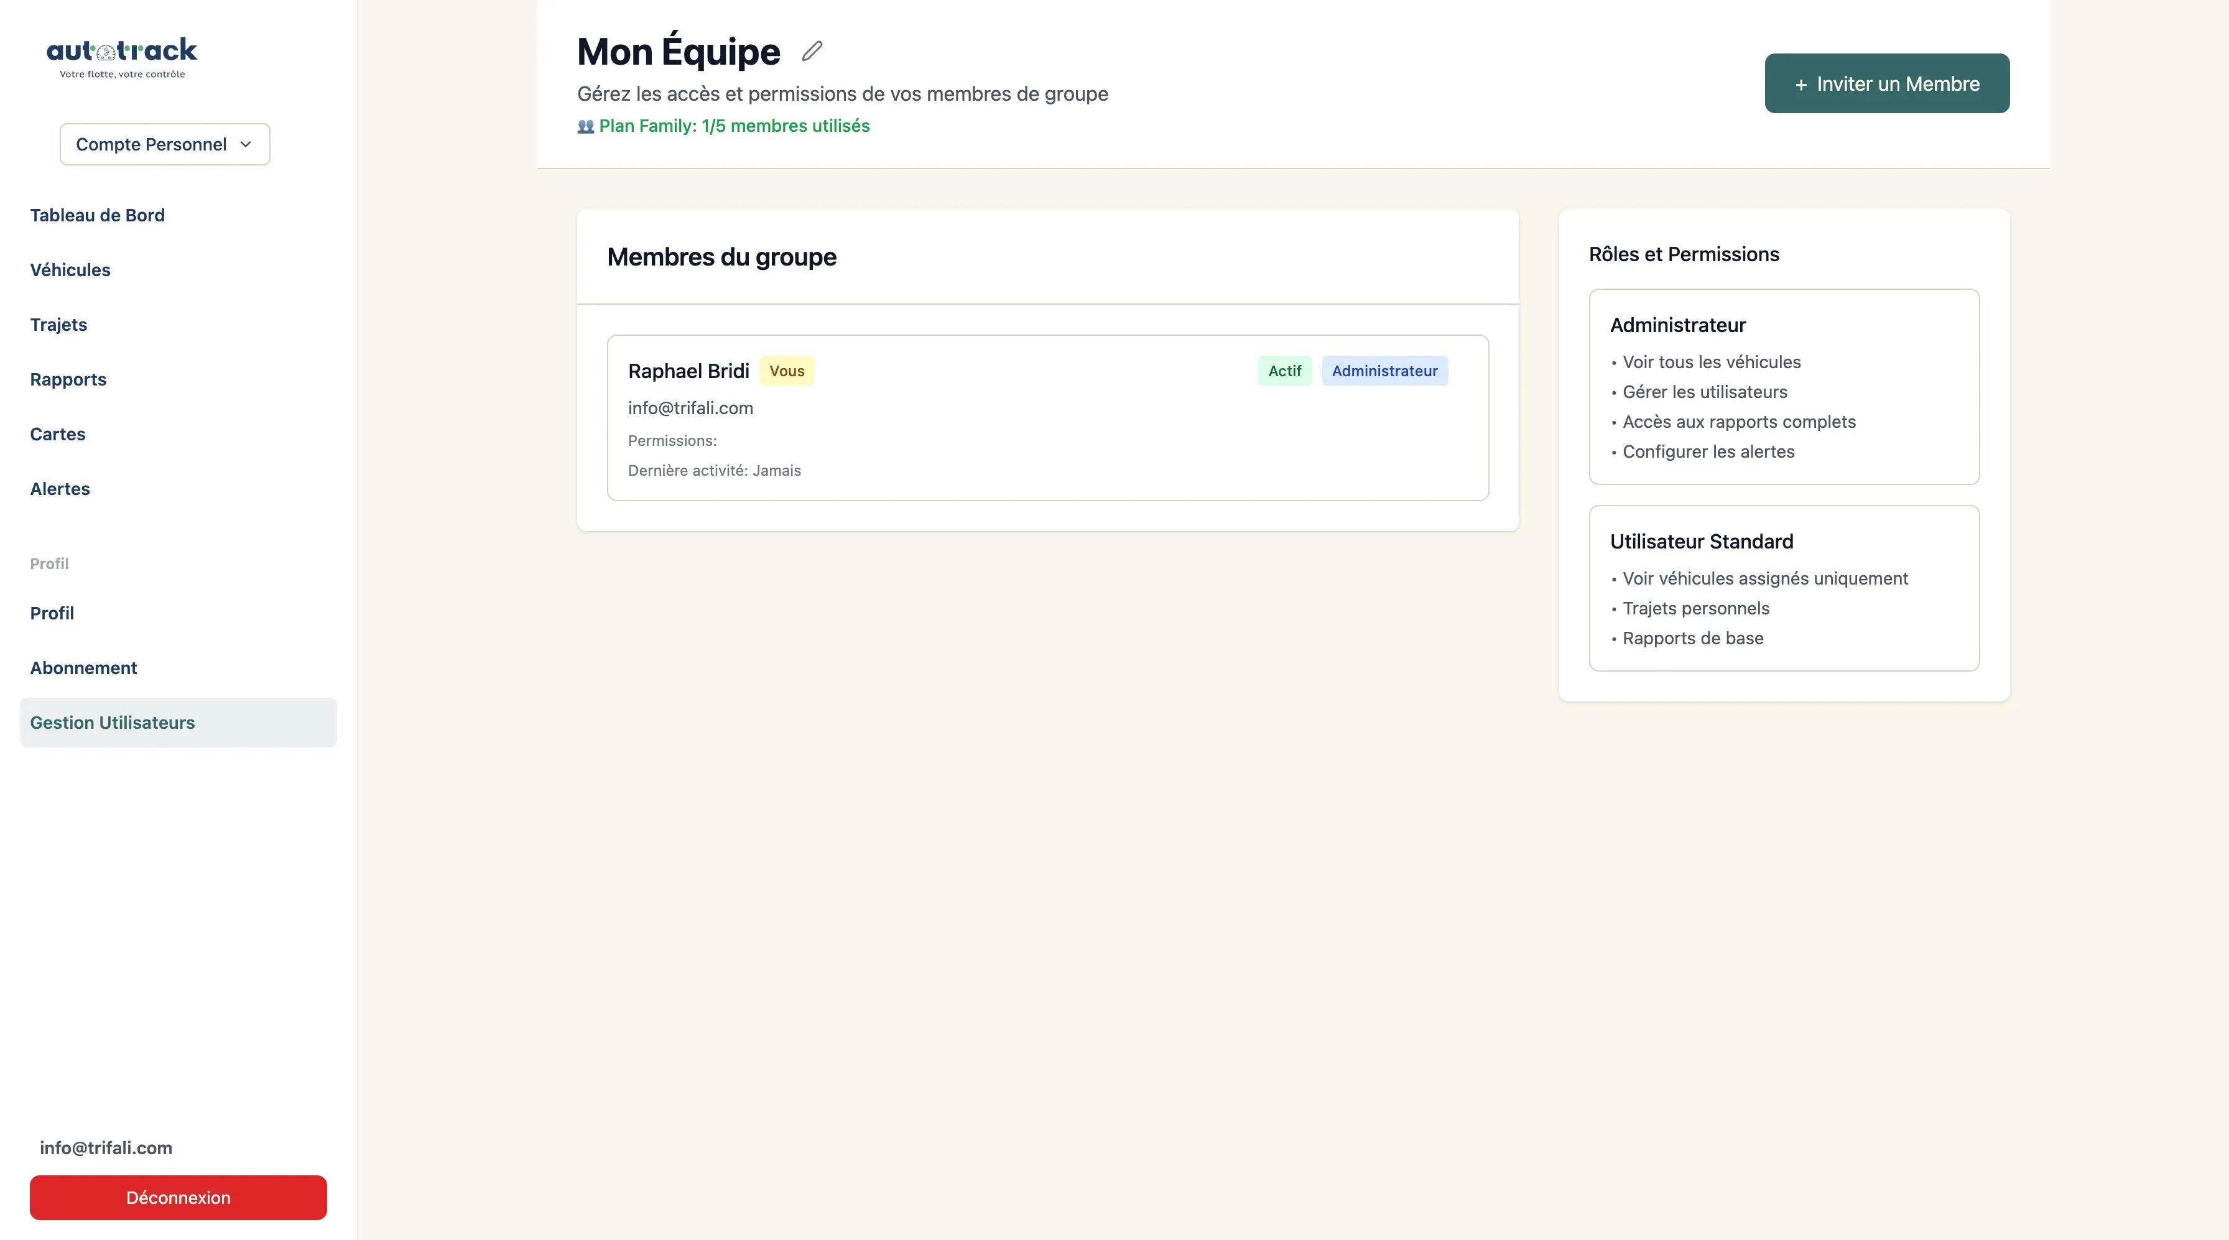Open the Compte Personnel dropdown
Screen dimensions: 2229x1240
[x=164, y=144]
